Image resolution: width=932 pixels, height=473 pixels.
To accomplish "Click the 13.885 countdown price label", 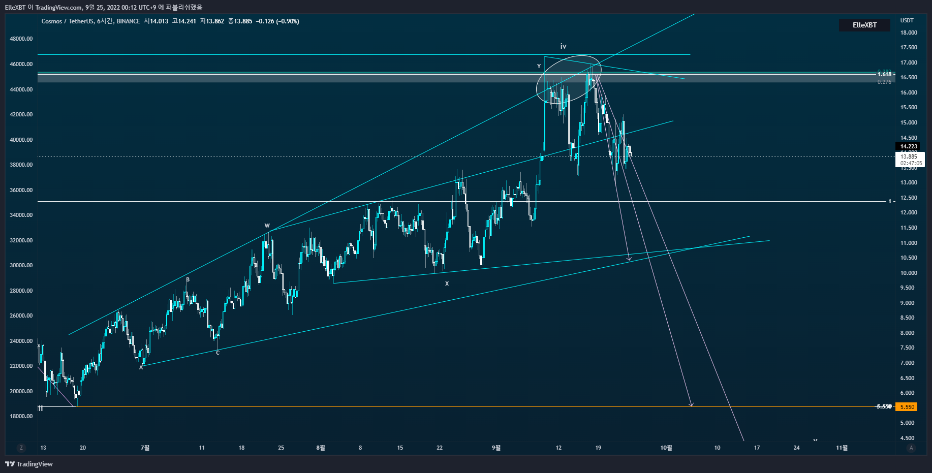I will click(910, 160).
